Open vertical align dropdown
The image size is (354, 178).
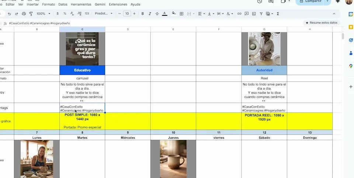[x=211, y=14]
